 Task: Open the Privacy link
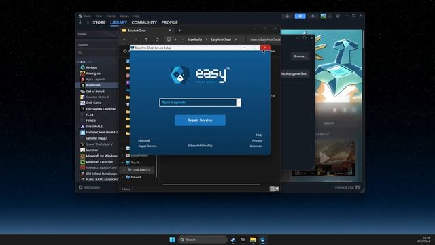coord(257,141)
